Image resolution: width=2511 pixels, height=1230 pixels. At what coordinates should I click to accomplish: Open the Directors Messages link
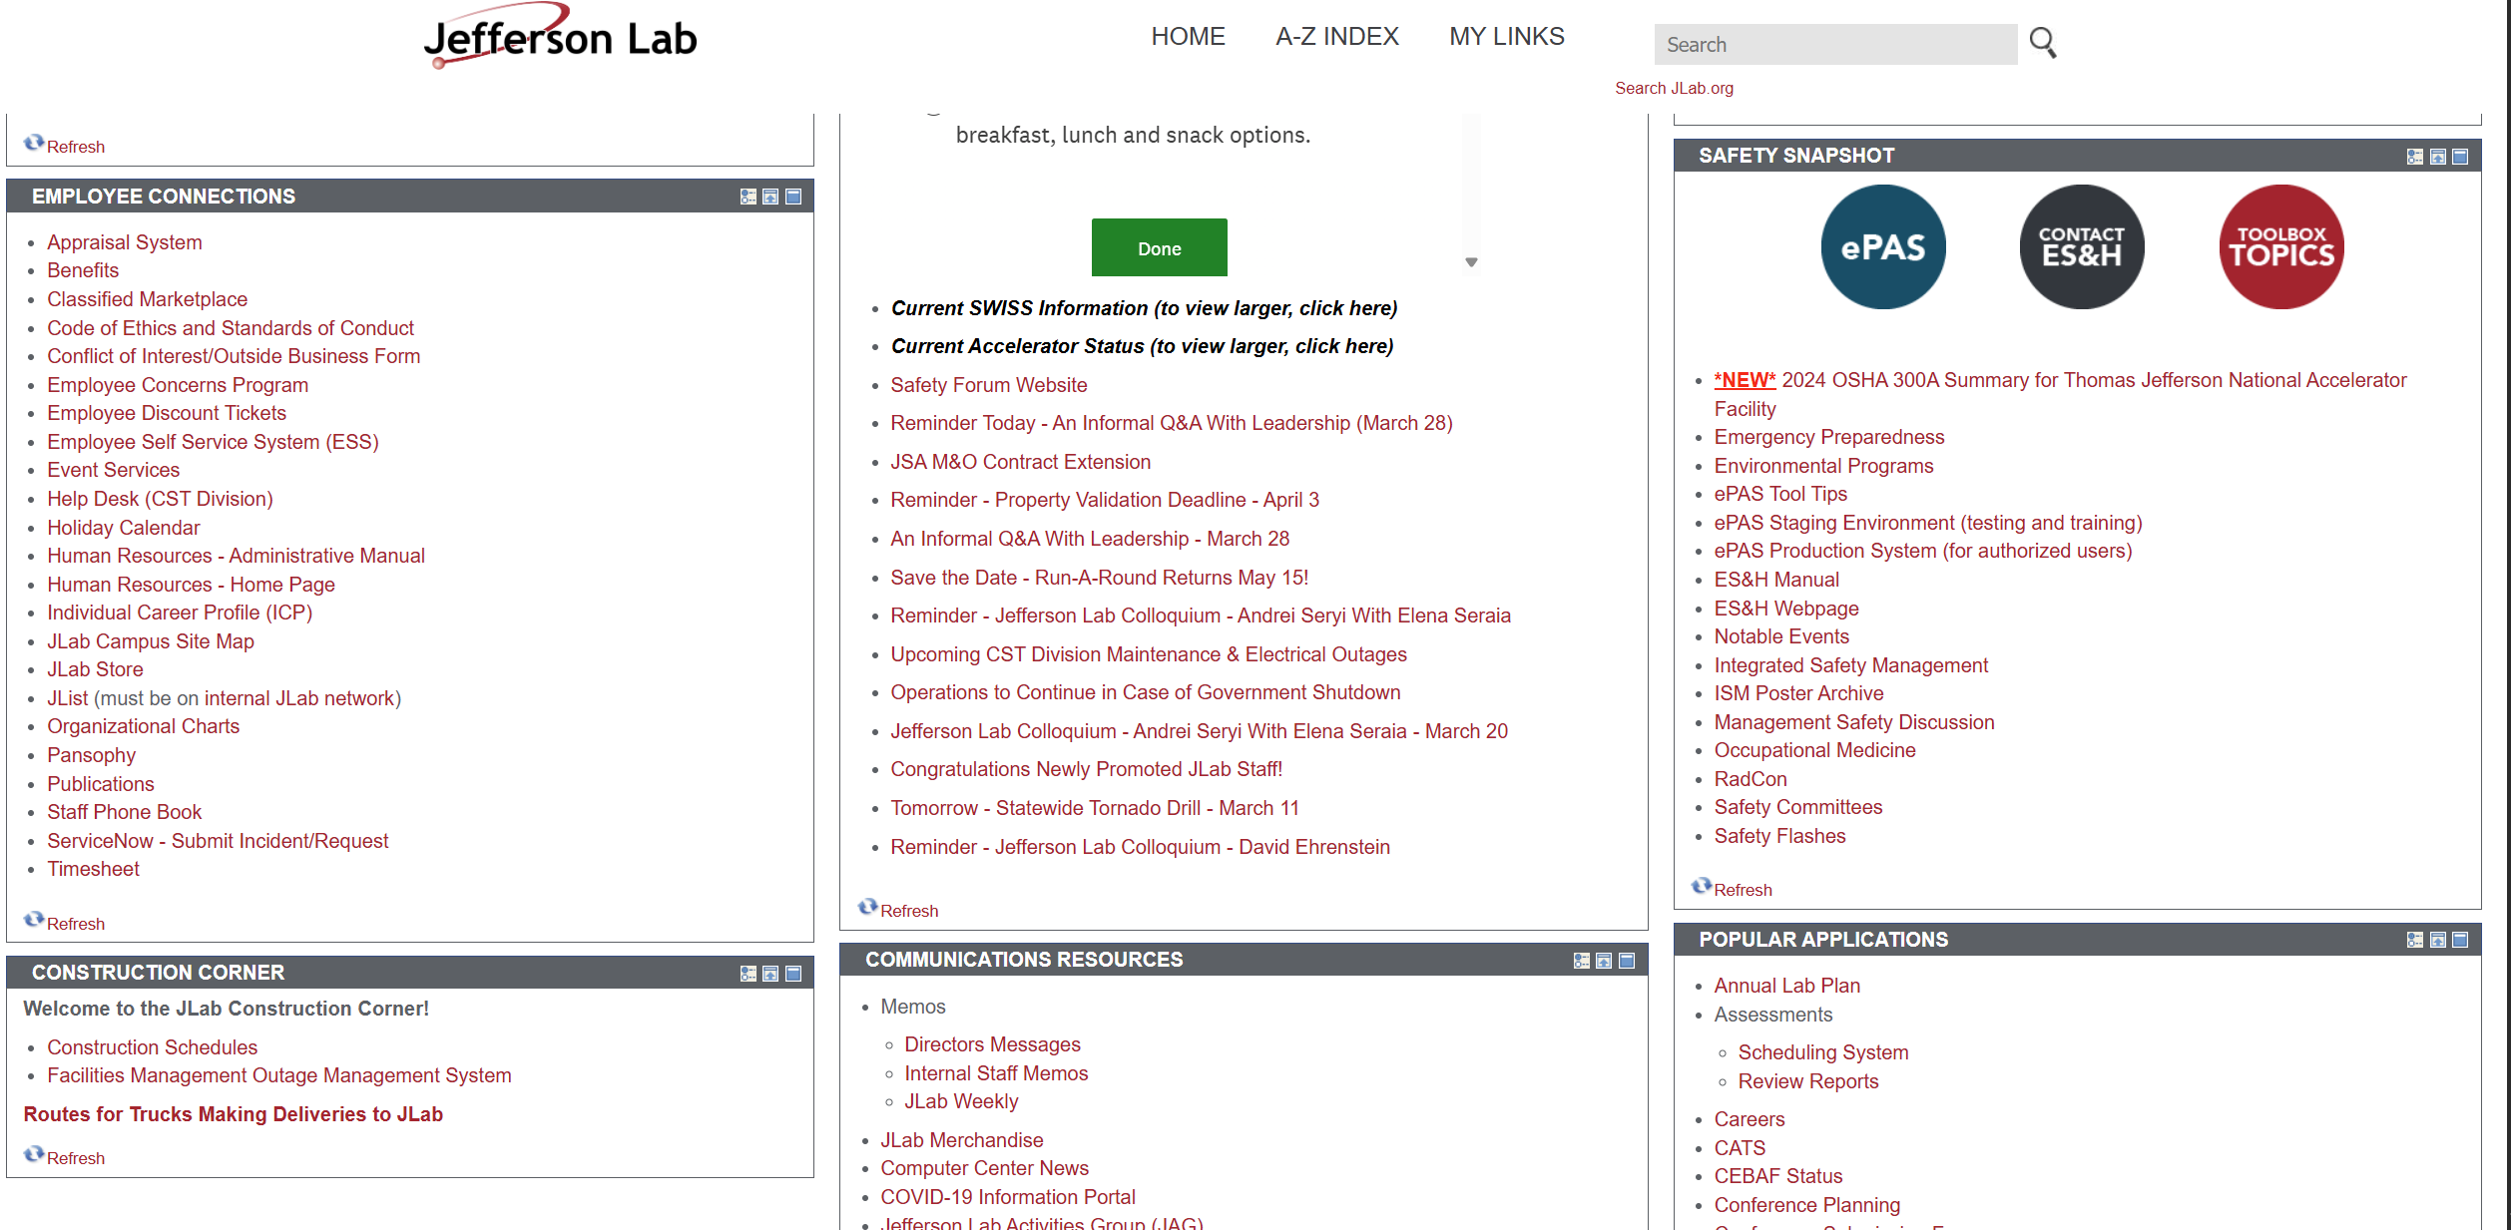coord(992,1044)
